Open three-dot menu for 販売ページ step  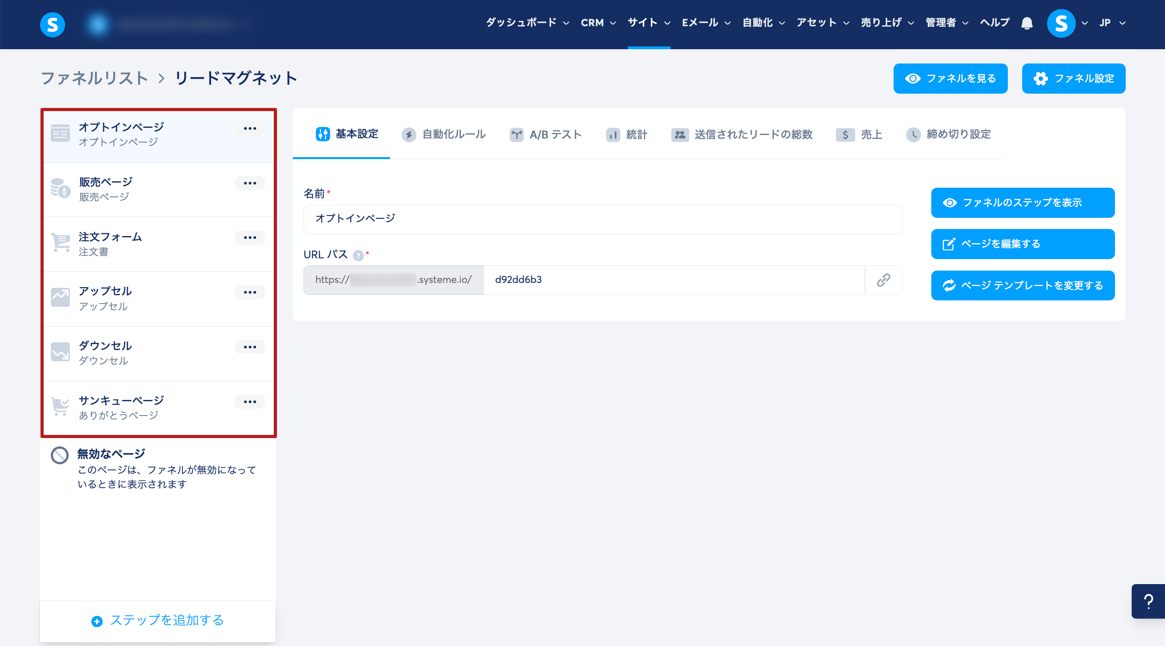[x=250, y=183]
